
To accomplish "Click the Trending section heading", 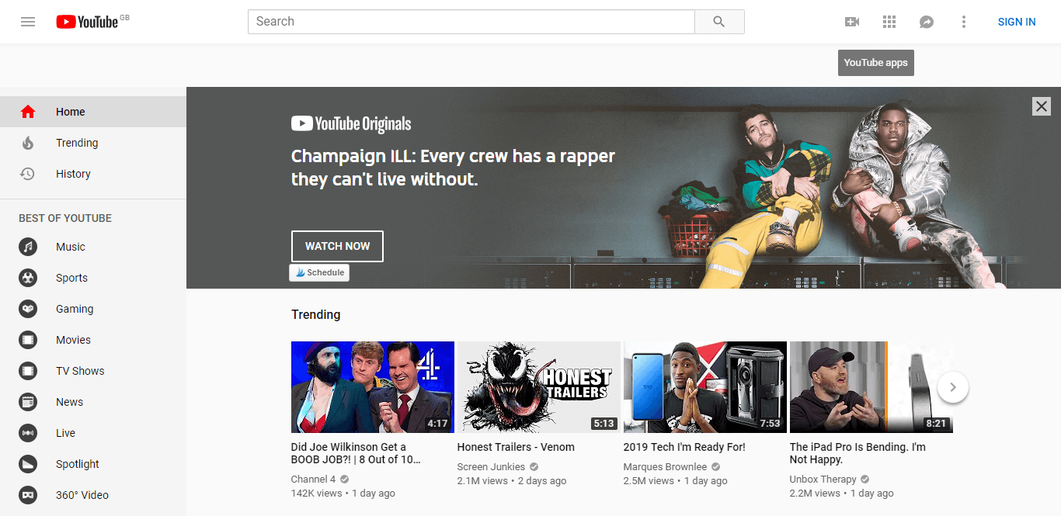I will [315, 314].
